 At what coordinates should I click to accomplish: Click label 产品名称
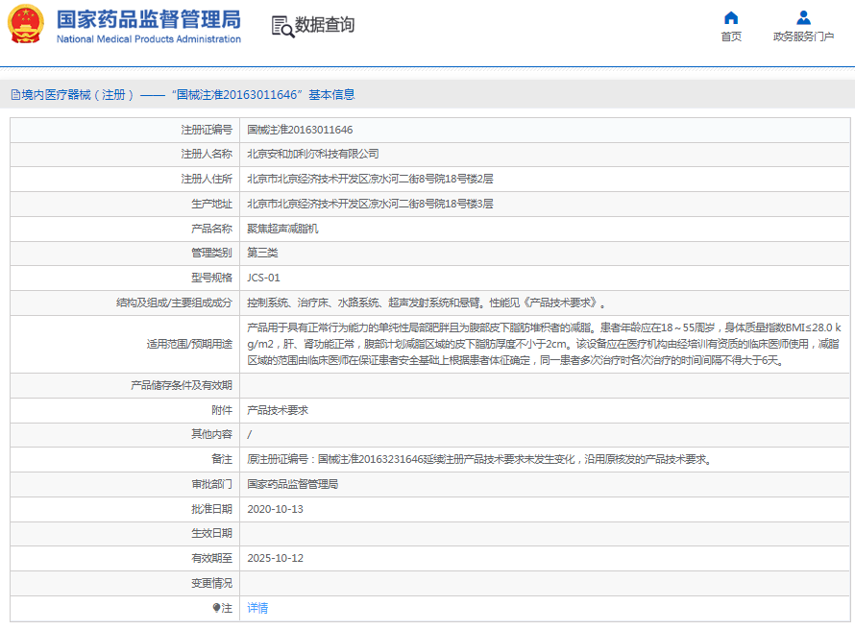[211, 229]
